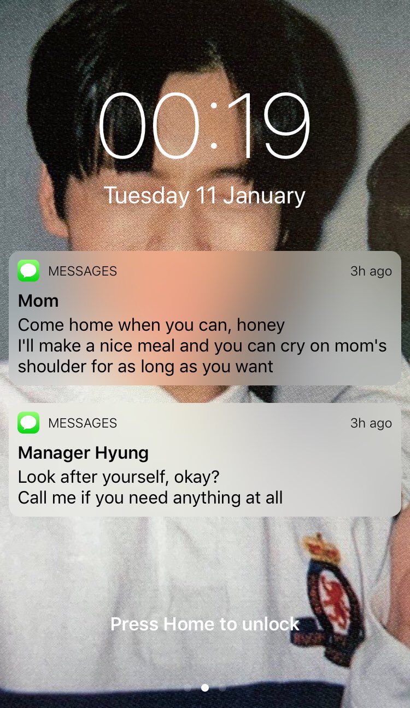410x708 pixels.
Task: Tap the 'Press Home to unlock' text
Action: coord(205,624)
